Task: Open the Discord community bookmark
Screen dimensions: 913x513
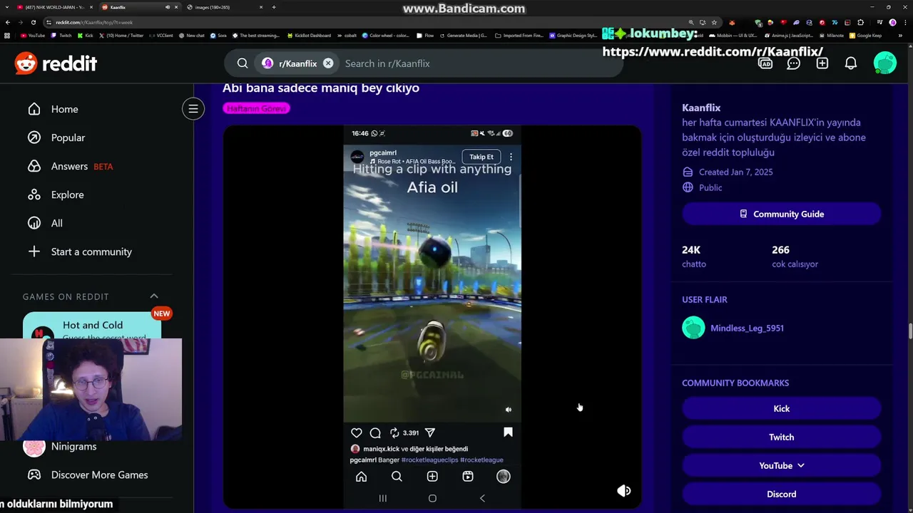Action: click(781, 494)
